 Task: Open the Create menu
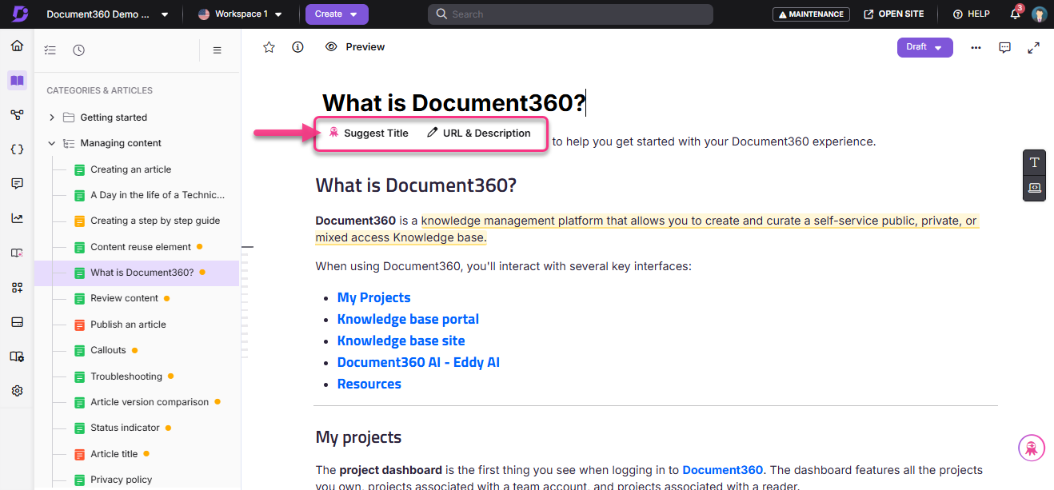tap(337, 14)
